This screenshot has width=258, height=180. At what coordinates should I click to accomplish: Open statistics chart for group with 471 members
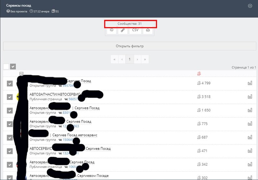click(x=250, y=151)
